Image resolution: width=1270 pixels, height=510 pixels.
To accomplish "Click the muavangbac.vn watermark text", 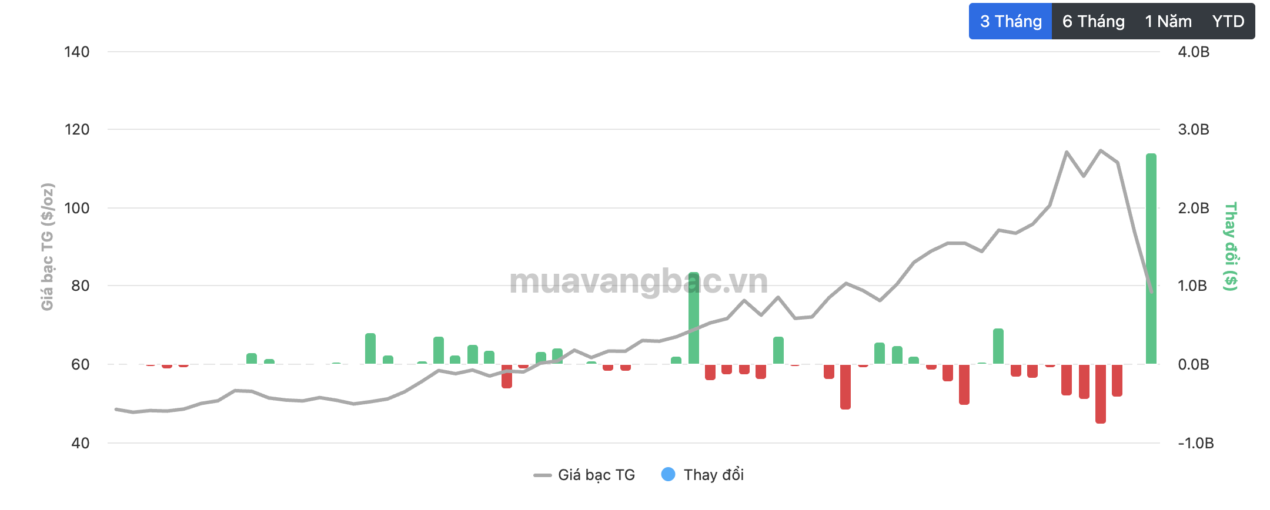I will [x=638, y=281].
